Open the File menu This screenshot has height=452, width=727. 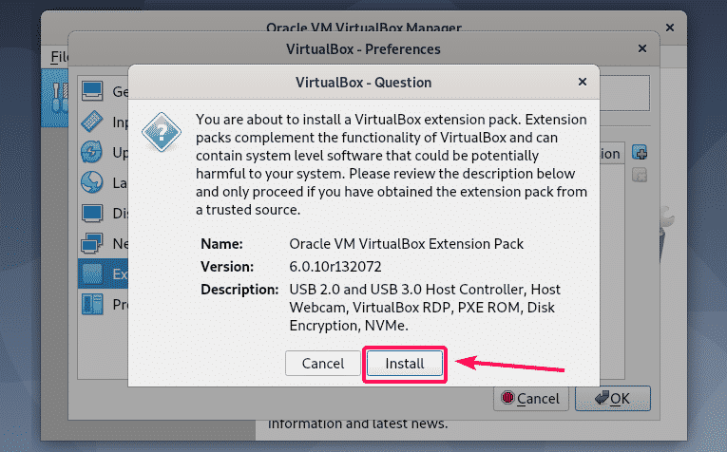coord(59,57)
